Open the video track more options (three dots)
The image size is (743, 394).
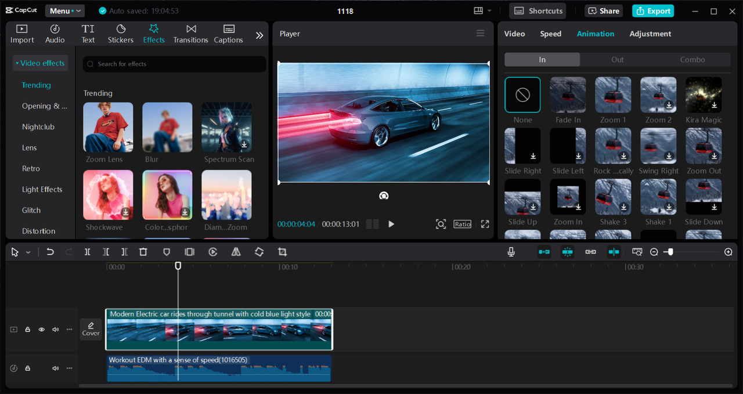70,330
